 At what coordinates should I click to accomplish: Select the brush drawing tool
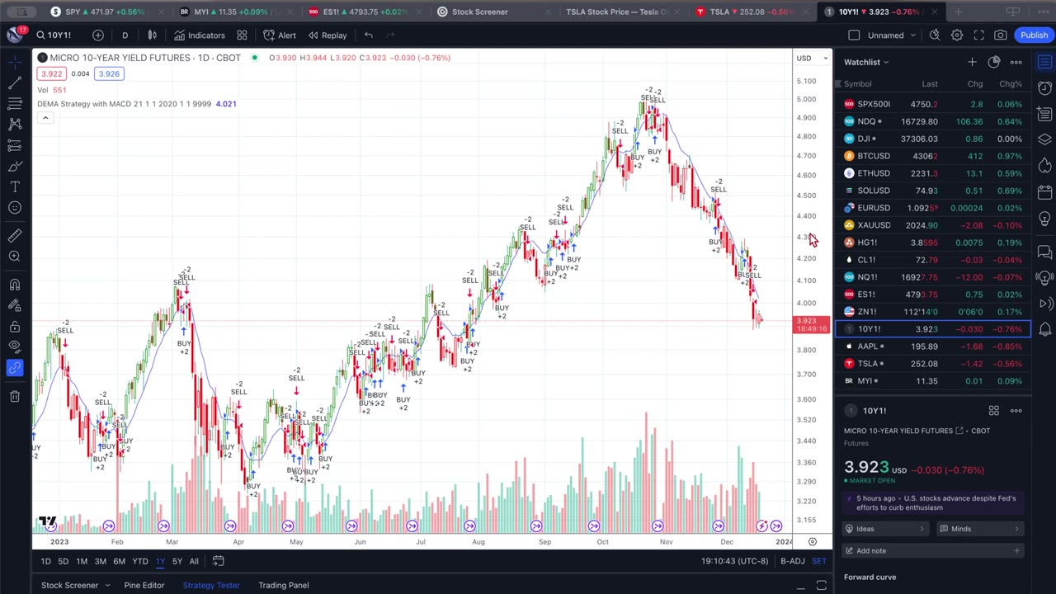(15, 166)
